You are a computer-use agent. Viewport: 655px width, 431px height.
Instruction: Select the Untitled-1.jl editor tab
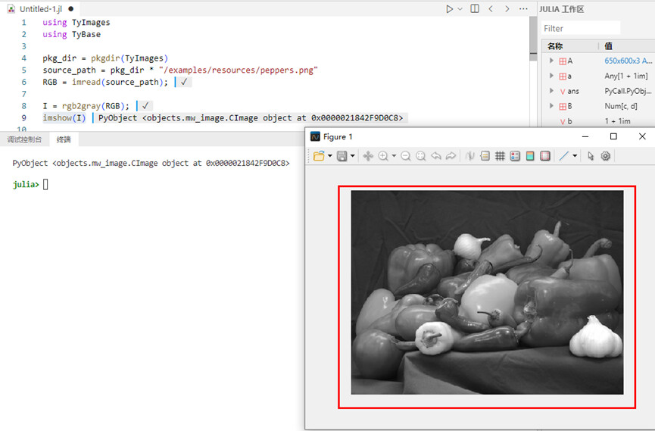point(41,9)
